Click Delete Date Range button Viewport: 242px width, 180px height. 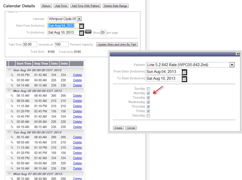(116, 6)
